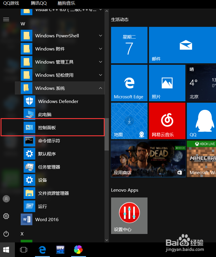Open 酷狗音乐 at top
Image resolution: width=216 pixels, height=257 pixels.
[66, 3]
